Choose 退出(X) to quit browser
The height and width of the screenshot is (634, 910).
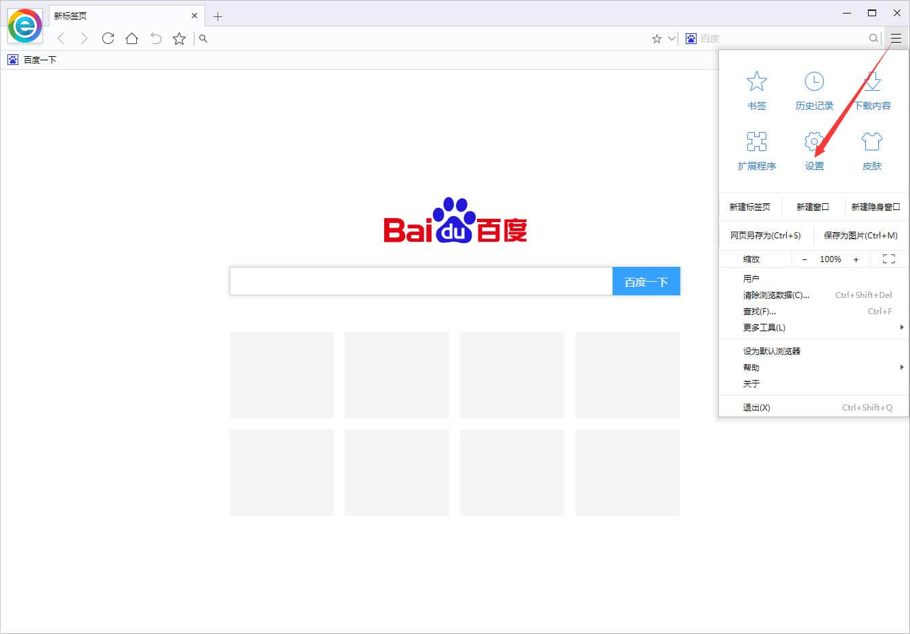click(x=814, y=407)
